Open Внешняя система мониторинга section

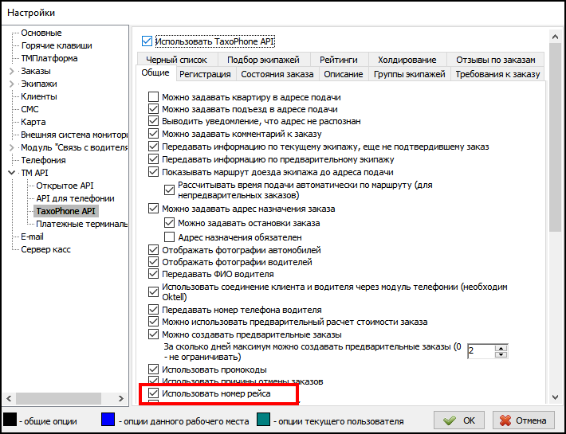pos(73,135)
